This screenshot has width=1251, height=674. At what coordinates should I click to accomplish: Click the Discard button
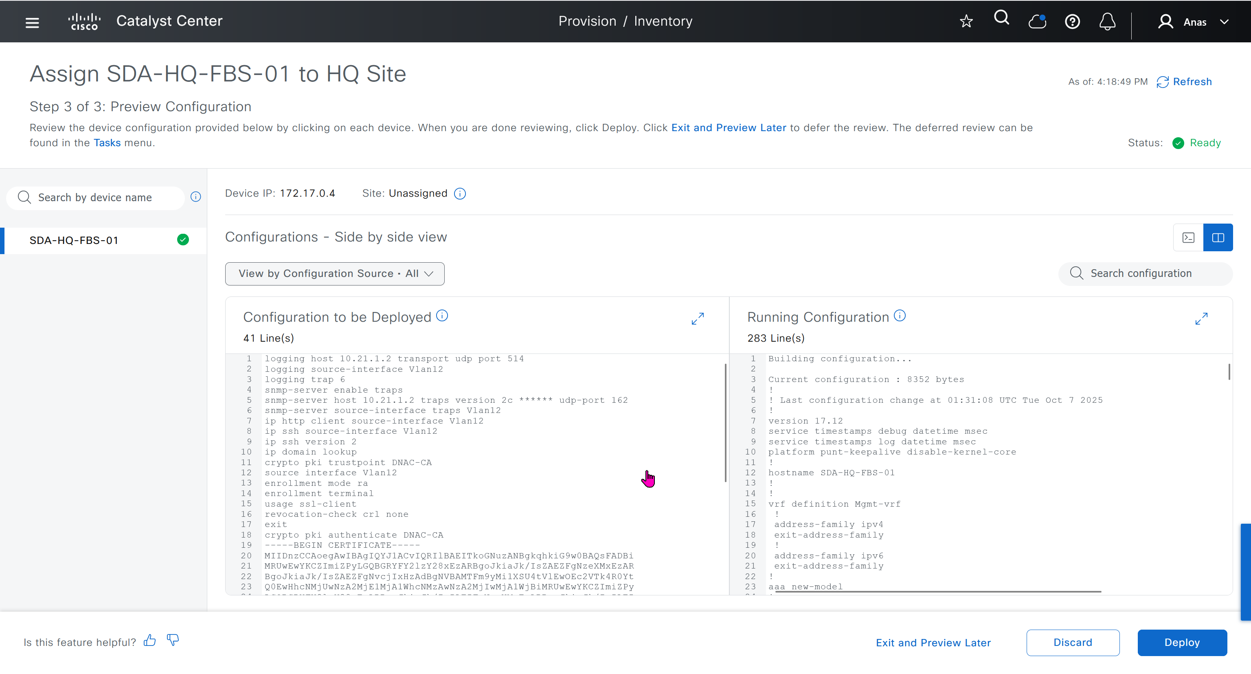pos(1072,642)
